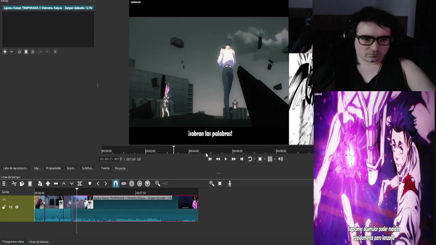Toggle timeline snapping magnet

point(116,183)
